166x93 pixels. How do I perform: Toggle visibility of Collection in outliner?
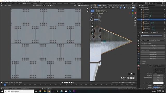click(x=164, y=9)
